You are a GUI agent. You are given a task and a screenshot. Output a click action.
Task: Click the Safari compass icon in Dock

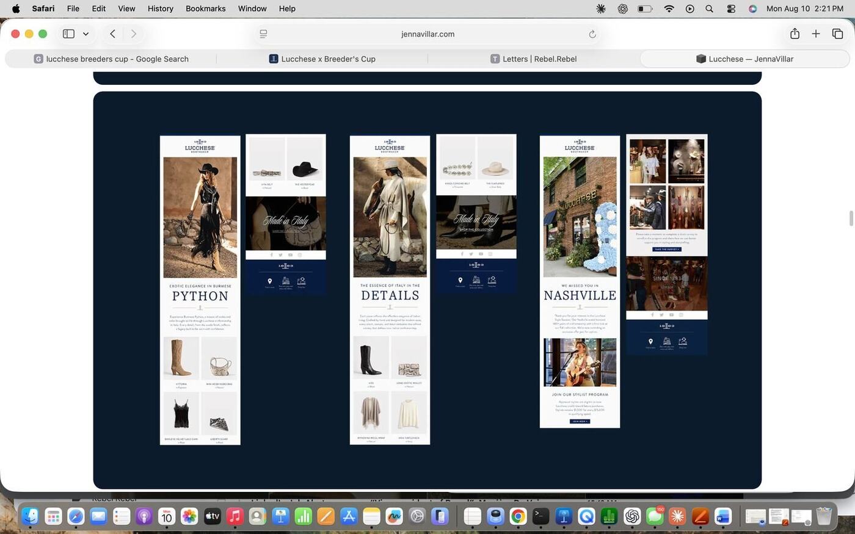pos(76,517)
